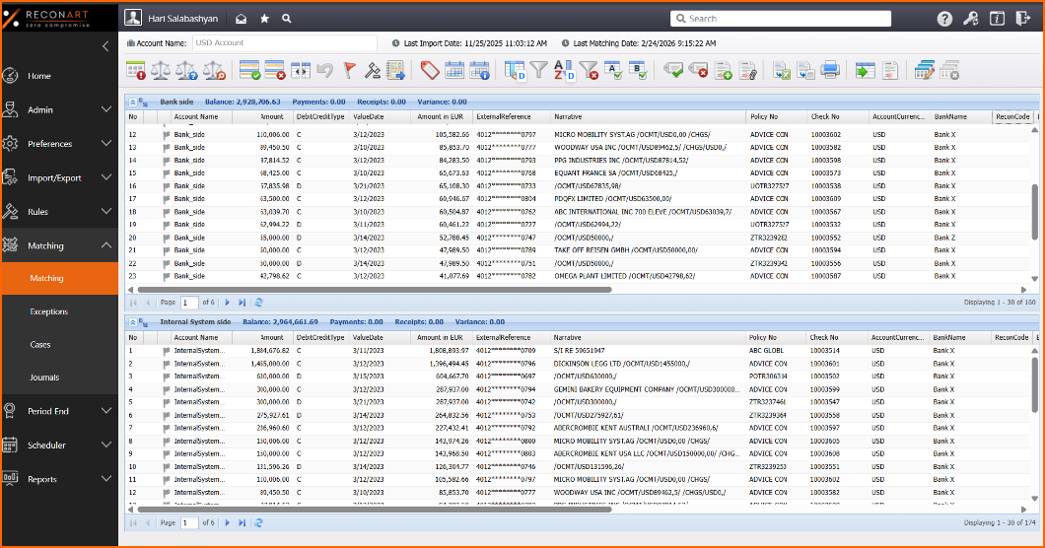Screen dimensions: 1045x548
Task: Click the notebook with blue arrow icon
Action: pyautogui.click(x=396, y=70)
